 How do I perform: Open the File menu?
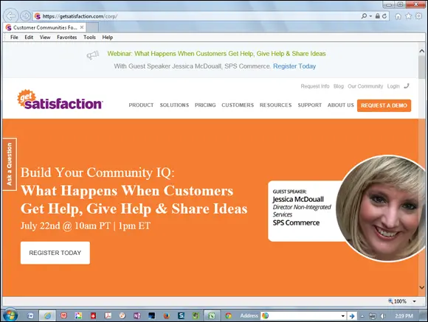tap(14, 38)
